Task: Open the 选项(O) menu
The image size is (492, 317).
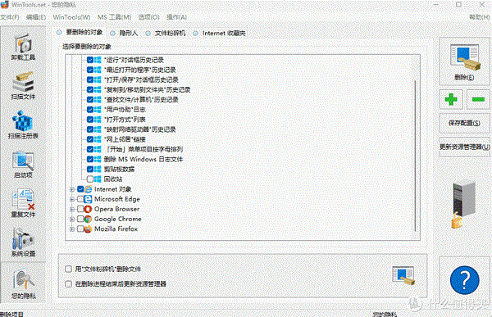Action: pyautogui.click(x=148, y=17)
